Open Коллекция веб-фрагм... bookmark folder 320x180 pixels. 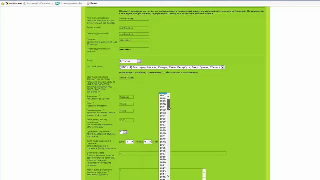click(38, 3)
